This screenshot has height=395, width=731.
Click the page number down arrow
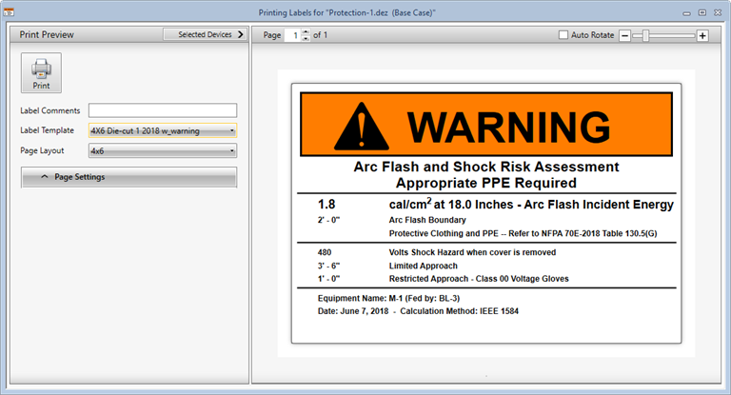(306, 39)
